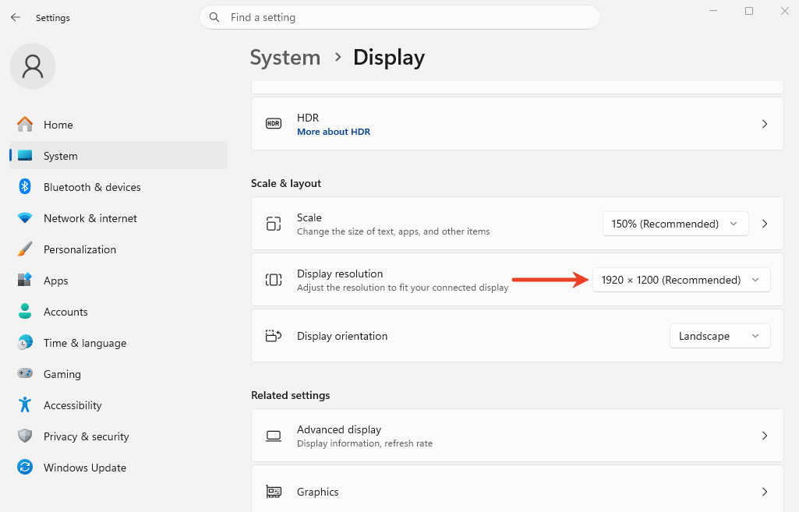Click System in the breadcrumb

[285, 58]
